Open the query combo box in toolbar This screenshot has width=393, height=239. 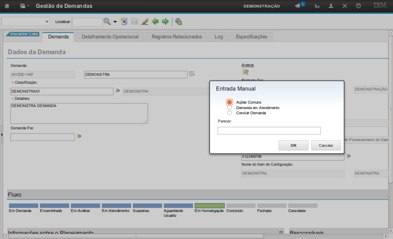coord(26,22)
